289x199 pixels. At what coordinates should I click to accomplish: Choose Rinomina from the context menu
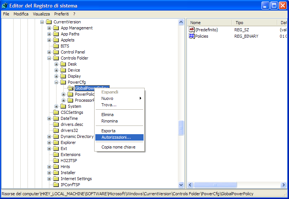pyautogui.click(x=119, y=121)
